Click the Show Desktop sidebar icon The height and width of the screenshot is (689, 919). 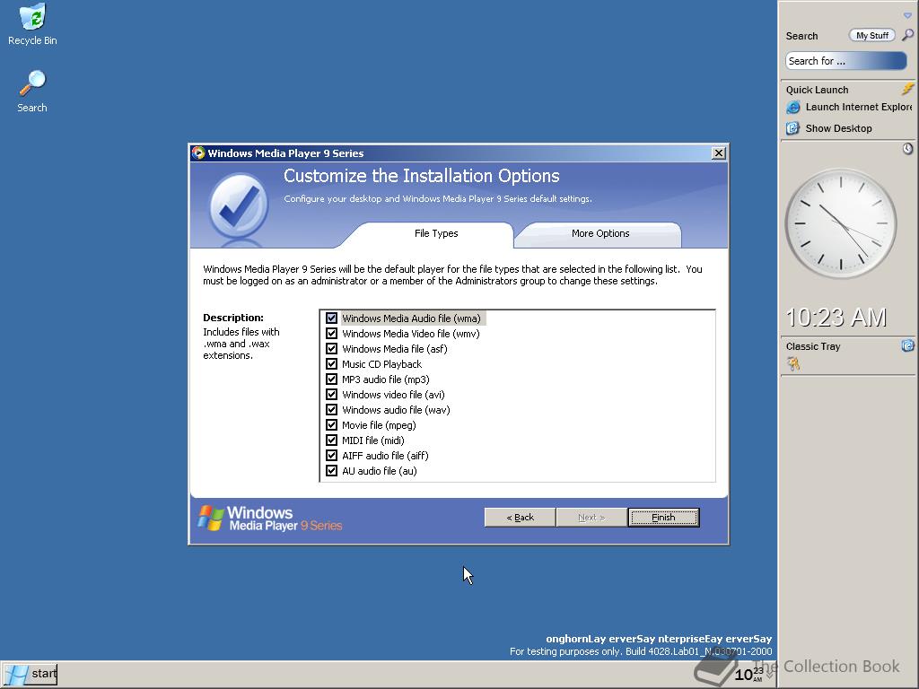(x=793, y=128)
